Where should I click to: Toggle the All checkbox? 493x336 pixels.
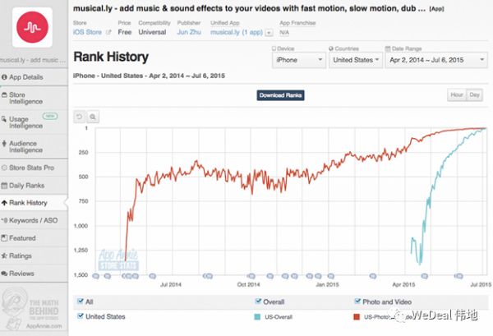pyautogui.click(x=80, y=301)
